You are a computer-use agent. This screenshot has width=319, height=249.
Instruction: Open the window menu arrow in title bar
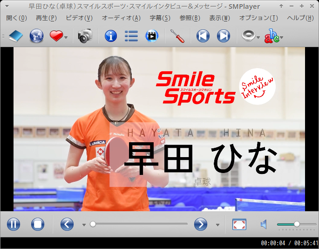[7, 7]
